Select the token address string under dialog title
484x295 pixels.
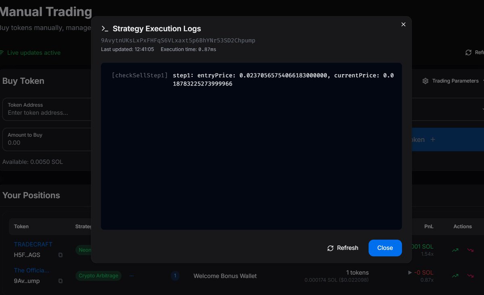[x=178, y=40]
